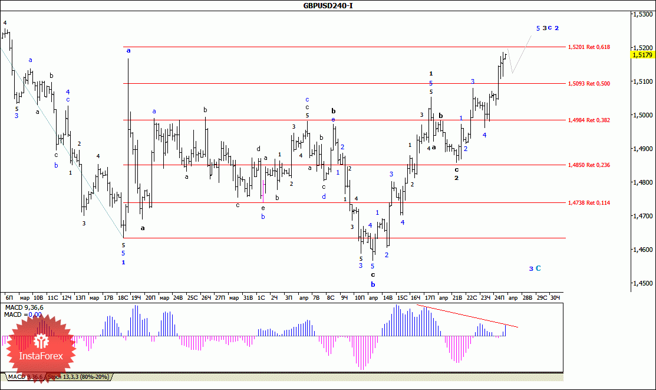Click the 1,4738 Ret 0,114 level label
The image size is (656, 390).
589,203
